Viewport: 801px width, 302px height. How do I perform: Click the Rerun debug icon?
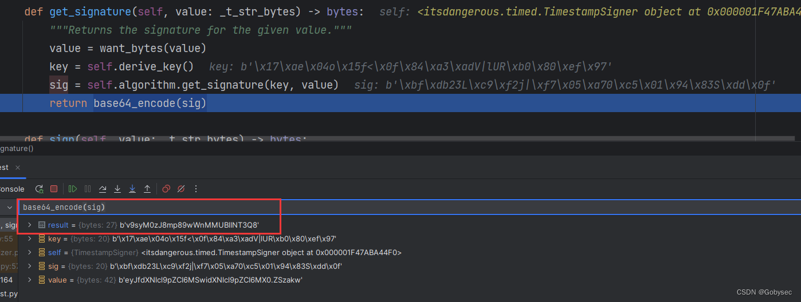pyautogui.click(x=39, y=189)
